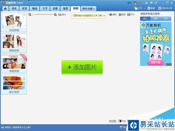This screenshot has height=131, width=175.
Task: Click the 旋转 rotate icon
Action: [x=111, y=15]
